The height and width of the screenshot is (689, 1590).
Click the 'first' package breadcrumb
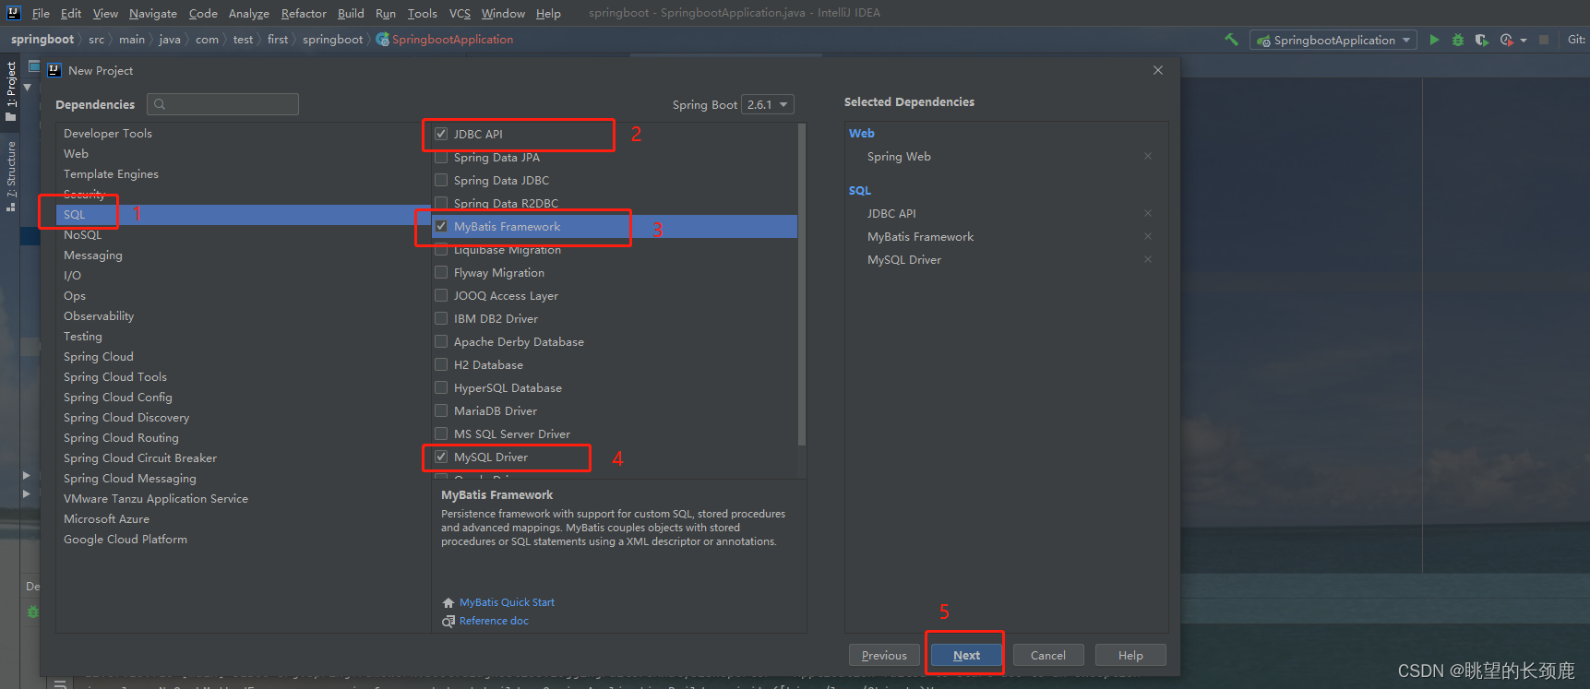click(277, 39)
